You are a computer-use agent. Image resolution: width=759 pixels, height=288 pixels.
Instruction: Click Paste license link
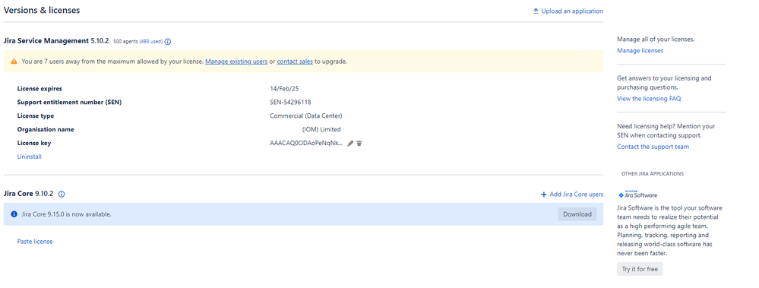(x=35, y=242)
